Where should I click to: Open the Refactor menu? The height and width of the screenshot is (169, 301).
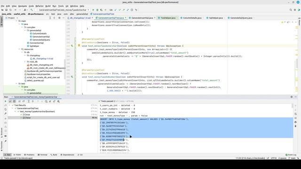point(40,6)
